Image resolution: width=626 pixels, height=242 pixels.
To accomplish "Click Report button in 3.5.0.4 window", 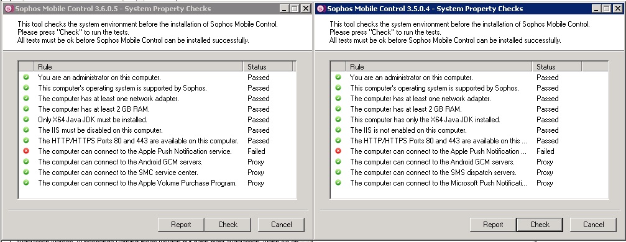I will tap(493, 225).
